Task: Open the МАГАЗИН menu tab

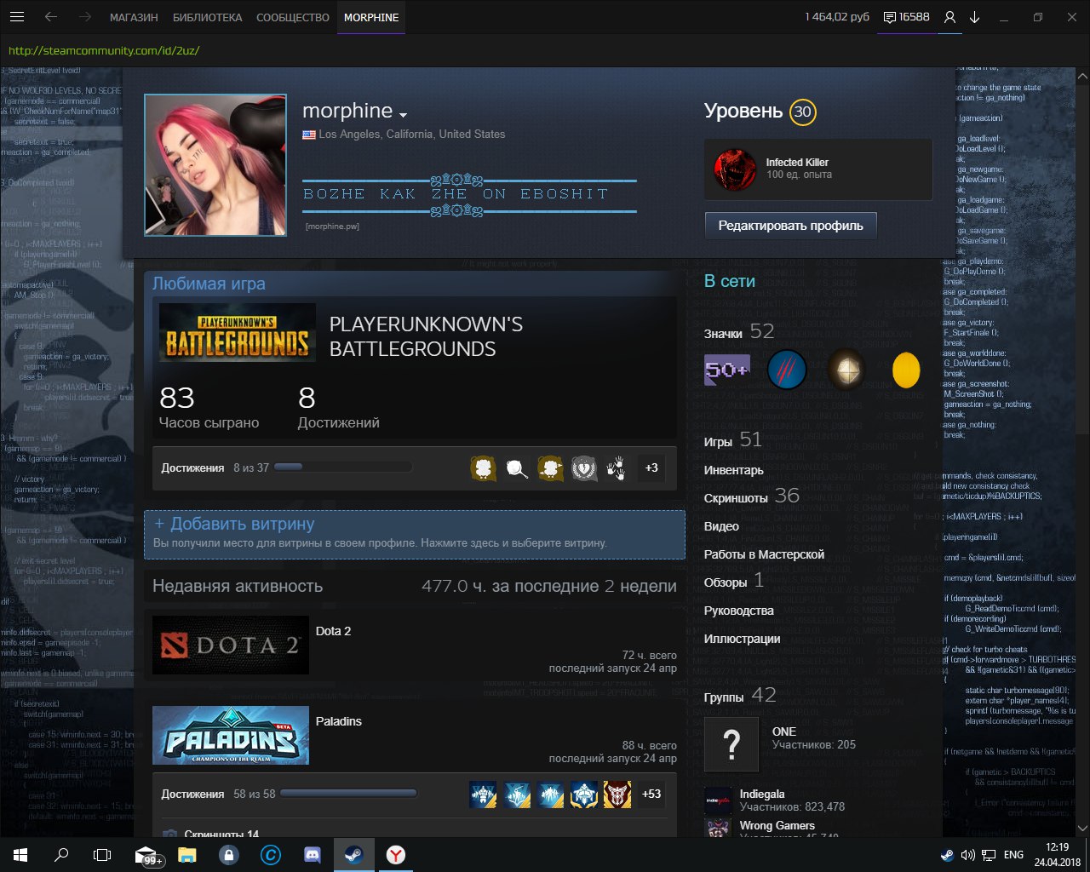Action: pos(134,17)
